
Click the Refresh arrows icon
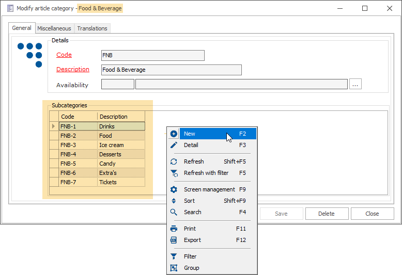(x=174, y=161)
